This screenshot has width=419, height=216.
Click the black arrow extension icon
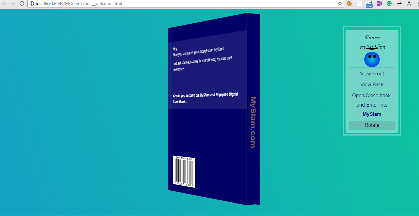(399, 4)
